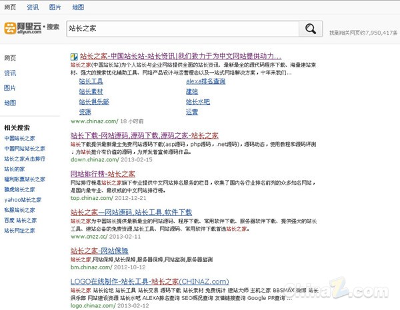The height and width of the screenshot is (310, 400).
Task: Click the Aliyun logo icon
Action: pyautogui.click(x=10, y=28)
